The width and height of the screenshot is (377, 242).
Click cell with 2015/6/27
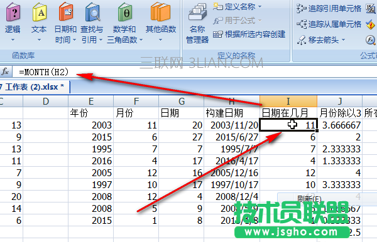tap(232, 137)
